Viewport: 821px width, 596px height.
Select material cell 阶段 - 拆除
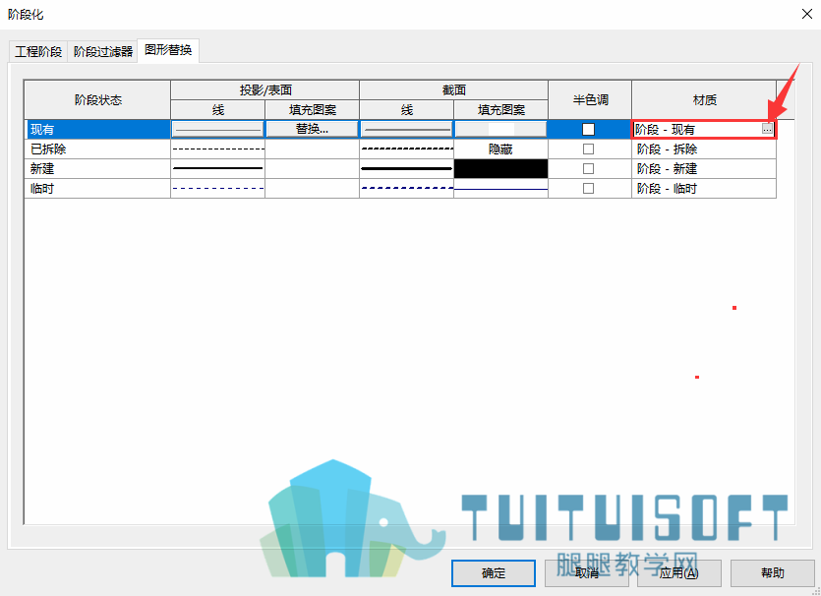[x=704, y=149]
